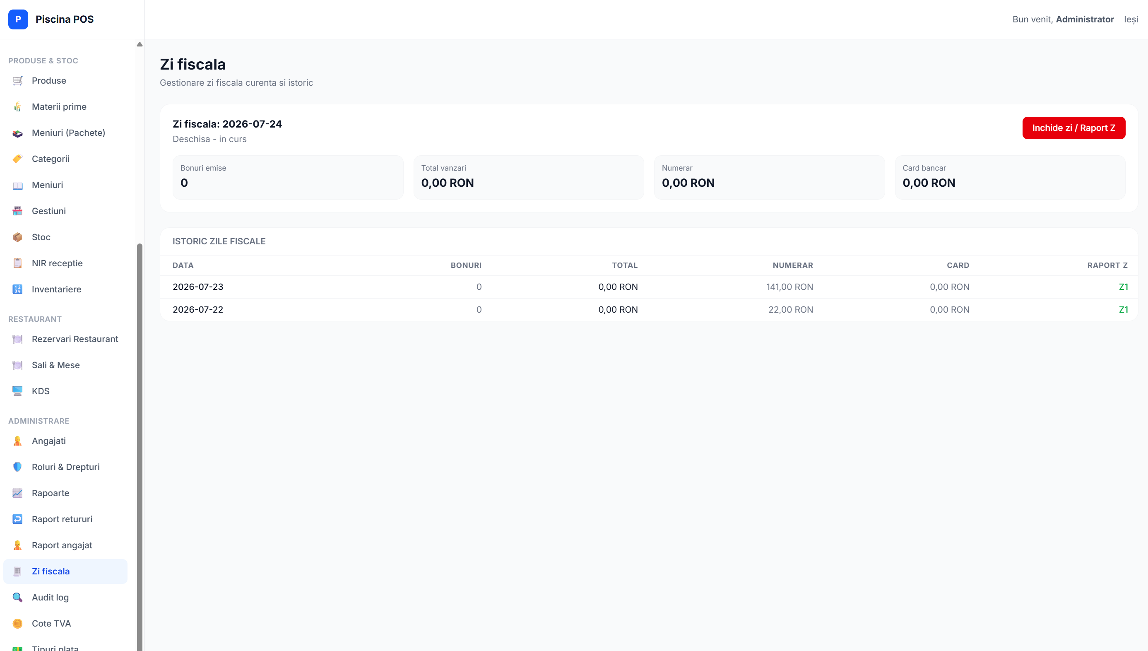
Task: Click the Ieși logout link
Action: [x=1131, y=19]
